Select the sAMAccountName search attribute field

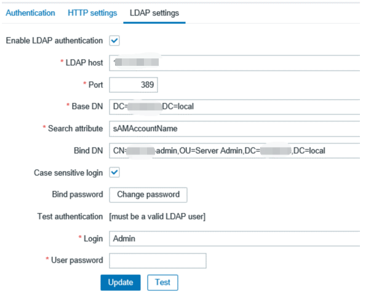tap(234, 128)
